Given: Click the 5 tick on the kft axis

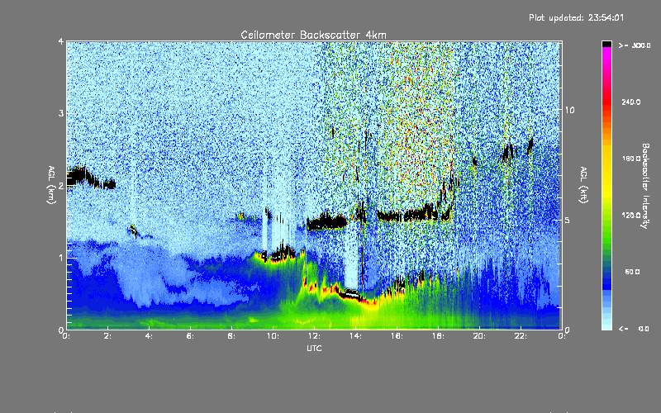Looking at the screenshot, I should coord(568,221).
